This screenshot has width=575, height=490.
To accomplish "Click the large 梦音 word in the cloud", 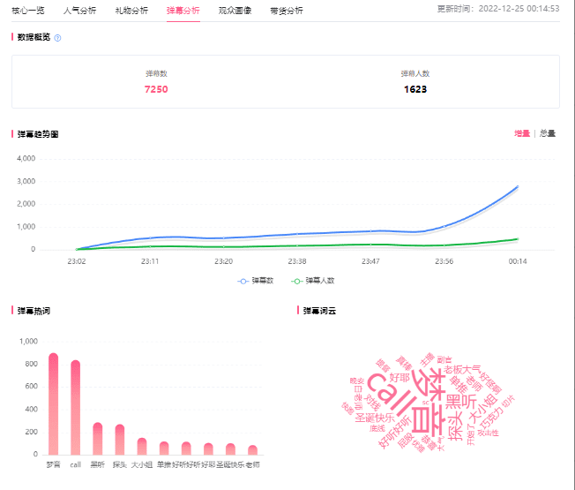I will (x=429, y=402).
